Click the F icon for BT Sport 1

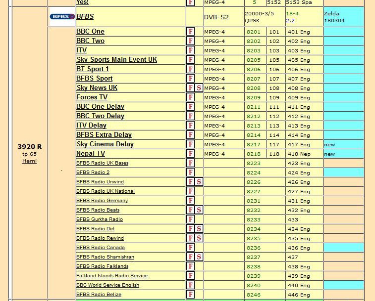[x=191, y=69]
